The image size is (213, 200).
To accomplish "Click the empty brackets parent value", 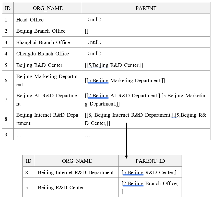I will click(87, 31).
